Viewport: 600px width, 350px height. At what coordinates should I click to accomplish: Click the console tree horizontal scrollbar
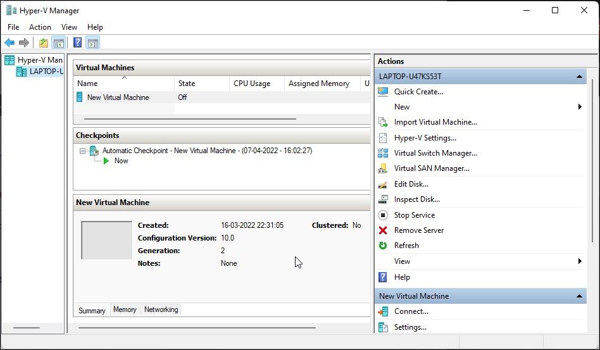coord(27,328)
